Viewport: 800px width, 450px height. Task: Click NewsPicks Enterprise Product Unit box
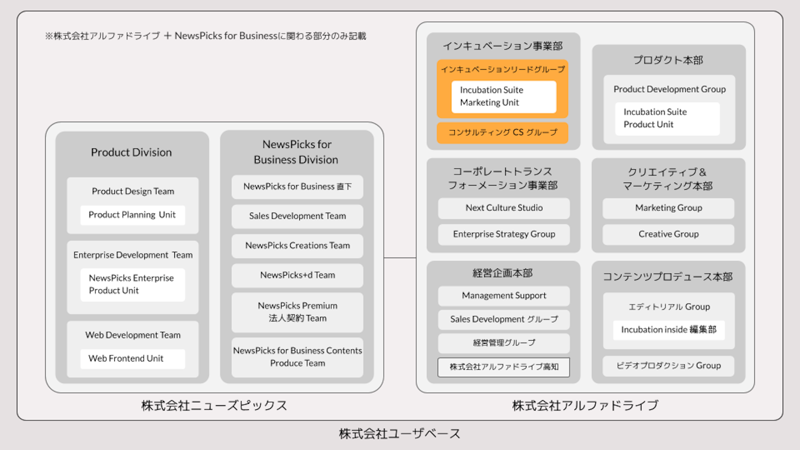(132, 284)
